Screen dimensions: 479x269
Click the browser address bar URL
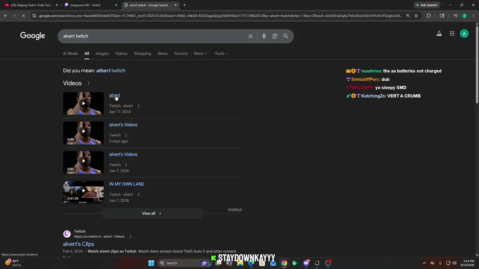[x=221, y=16]
